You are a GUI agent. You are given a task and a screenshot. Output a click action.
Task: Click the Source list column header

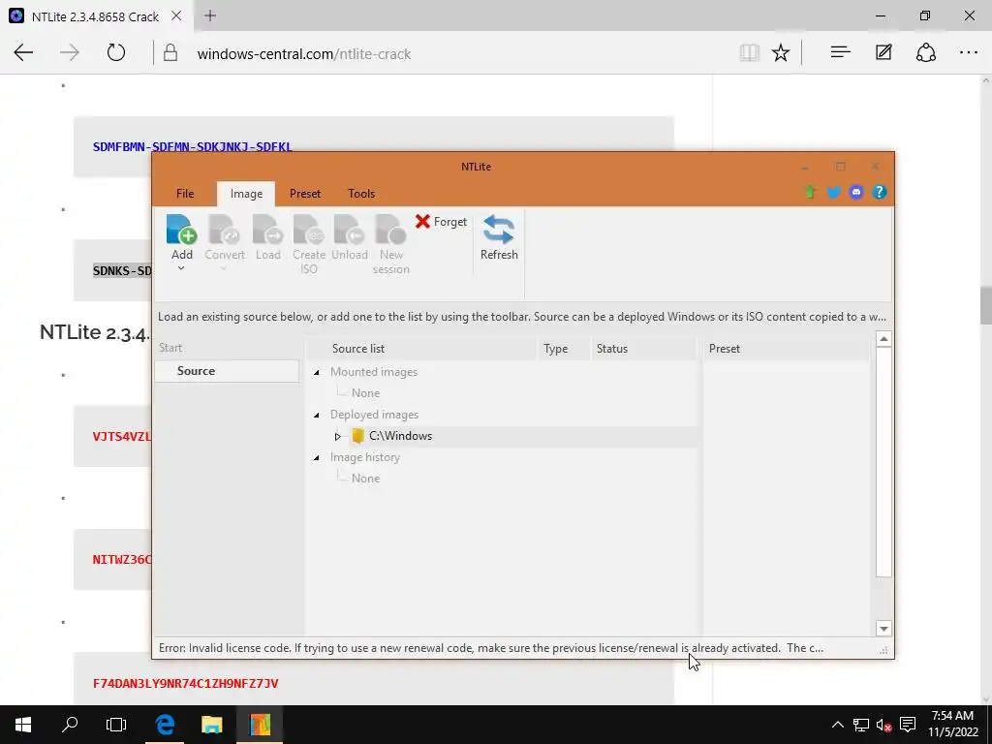point(420,349)
